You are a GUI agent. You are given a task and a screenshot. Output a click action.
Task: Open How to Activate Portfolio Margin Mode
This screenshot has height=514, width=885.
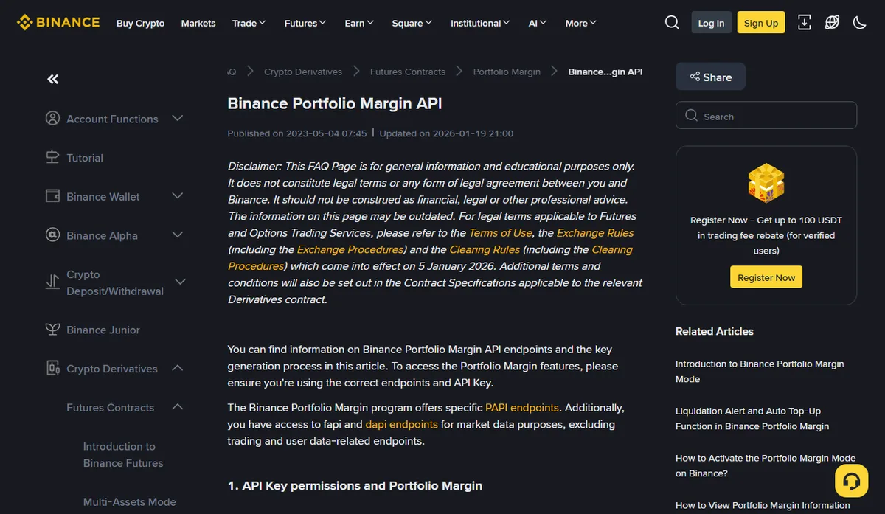pyautogui.click(x=766, y=465)
